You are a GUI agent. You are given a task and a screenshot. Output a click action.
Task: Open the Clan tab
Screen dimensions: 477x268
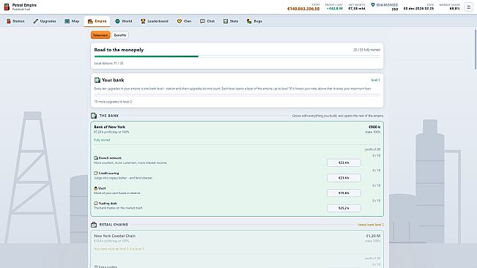(185, 21)
